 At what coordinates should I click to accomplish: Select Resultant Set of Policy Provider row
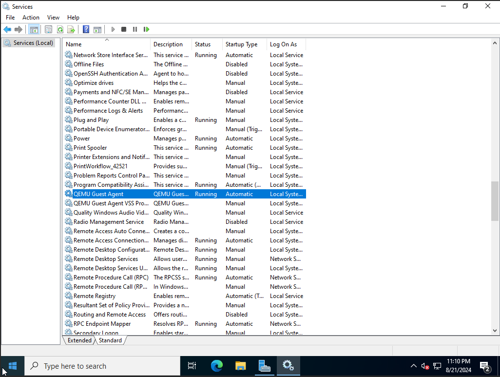click(185, 305)
